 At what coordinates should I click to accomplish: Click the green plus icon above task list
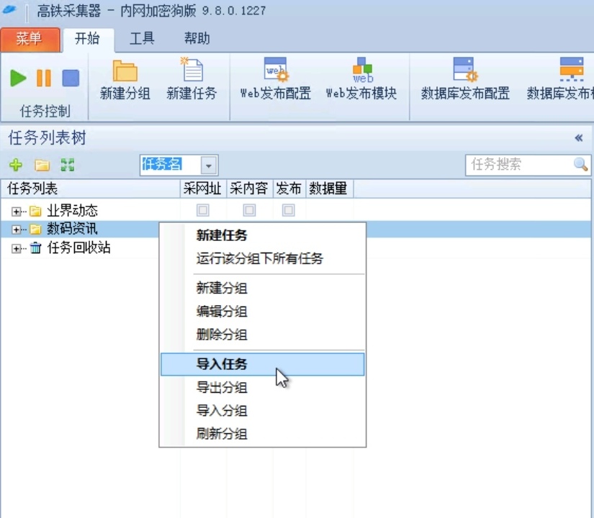[16, 165]
